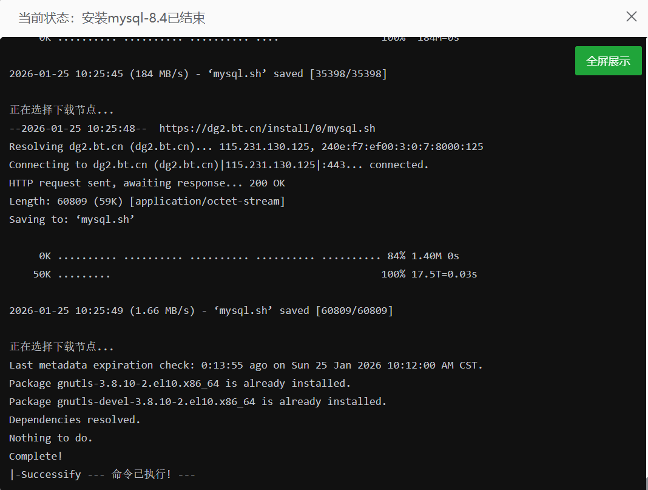Click the Last metadata expiration check line

pyautogui.click(x=245, y=365)
